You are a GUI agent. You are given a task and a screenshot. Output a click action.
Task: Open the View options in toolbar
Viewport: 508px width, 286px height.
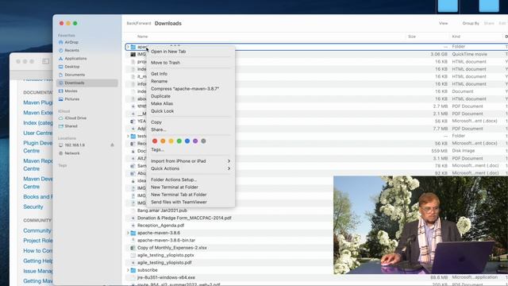click(443, 23)
